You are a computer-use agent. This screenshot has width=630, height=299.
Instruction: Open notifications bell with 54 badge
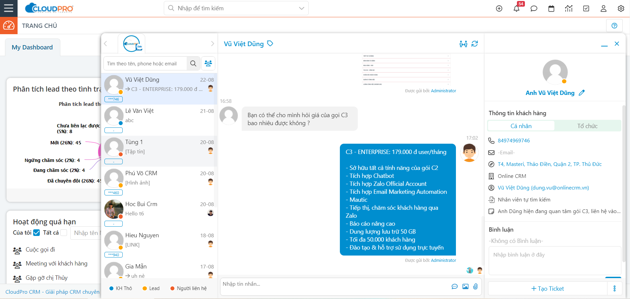(517, 9)
